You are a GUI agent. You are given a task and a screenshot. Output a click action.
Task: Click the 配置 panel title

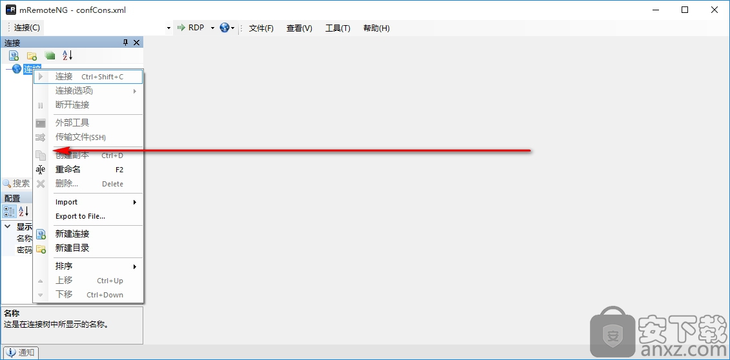[12, 199]
